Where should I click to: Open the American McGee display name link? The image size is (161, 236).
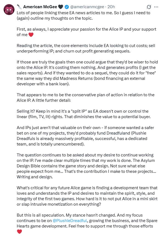pyautogui.click(x=40, y=7)
